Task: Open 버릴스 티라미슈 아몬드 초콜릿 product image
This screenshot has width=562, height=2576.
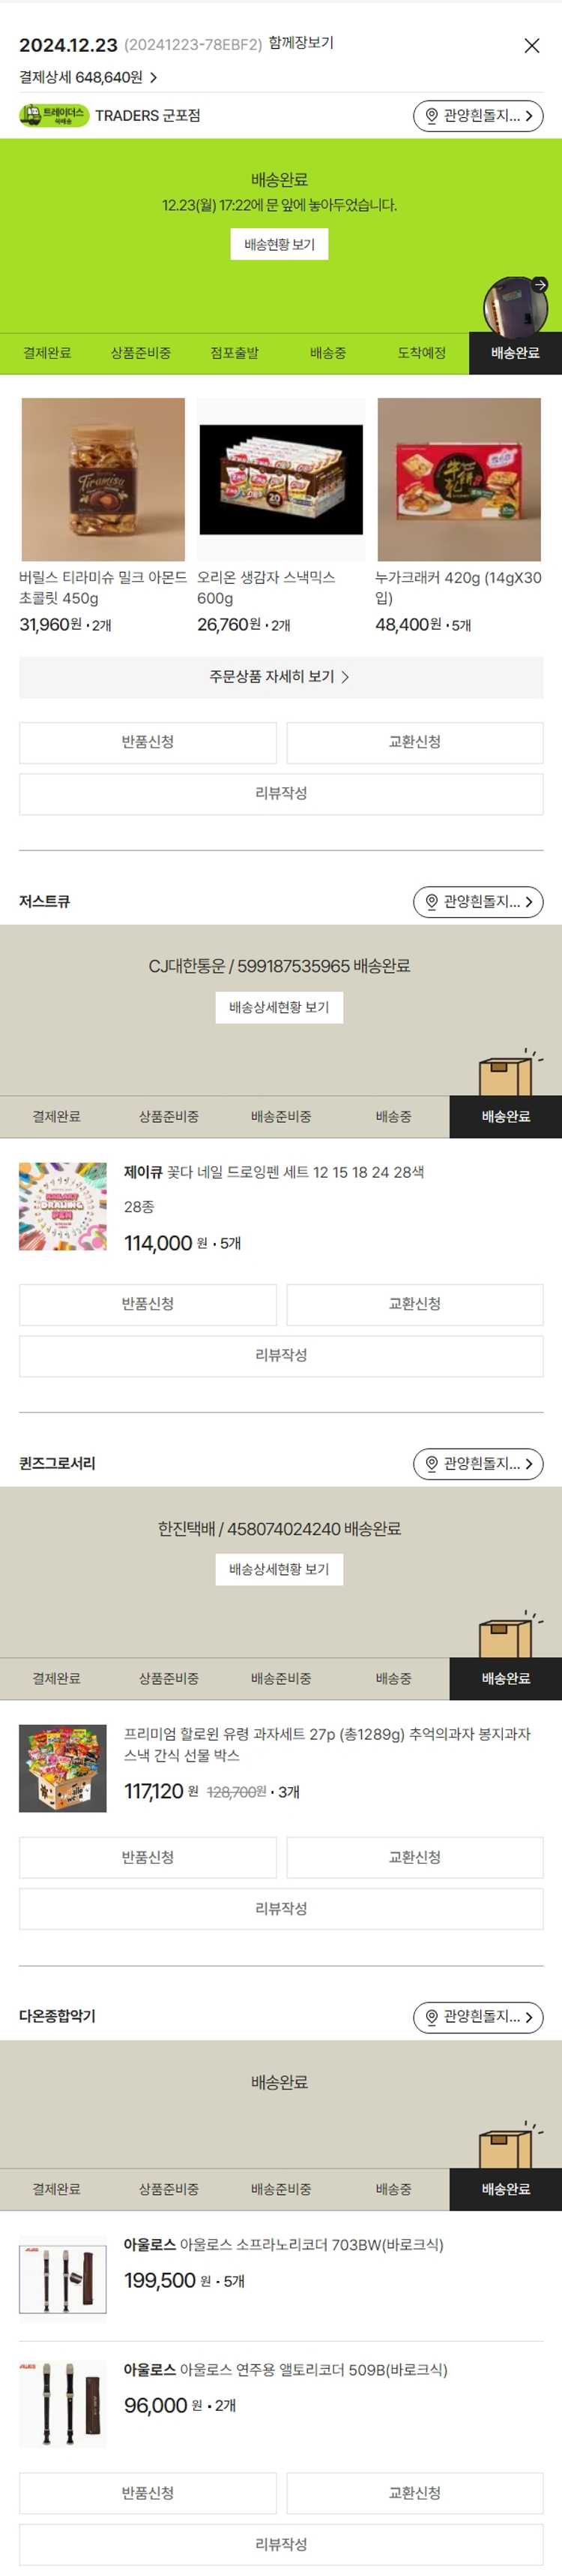Action: 103,480
